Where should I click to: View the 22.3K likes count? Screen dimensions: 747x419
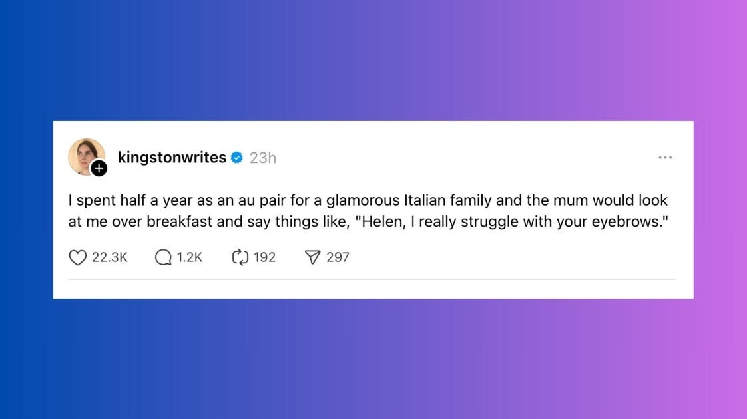[110, 257]
